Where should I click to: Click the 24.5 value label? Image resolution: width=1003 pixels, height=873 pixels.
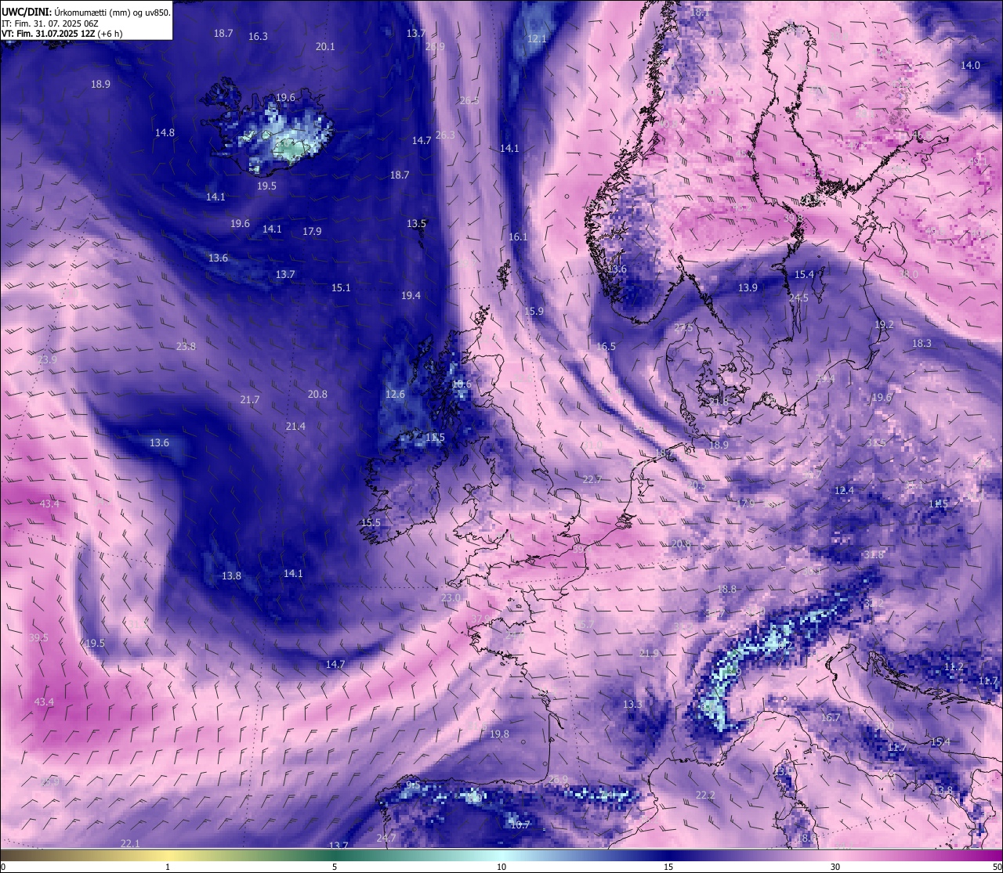(798, 298)
